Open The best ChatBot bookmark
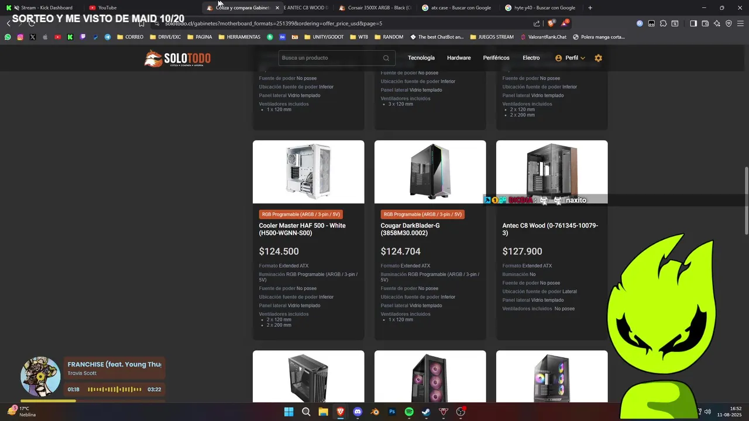Image resolution: width=749 pixels, height=421 pixels. (x=436, y=37)
